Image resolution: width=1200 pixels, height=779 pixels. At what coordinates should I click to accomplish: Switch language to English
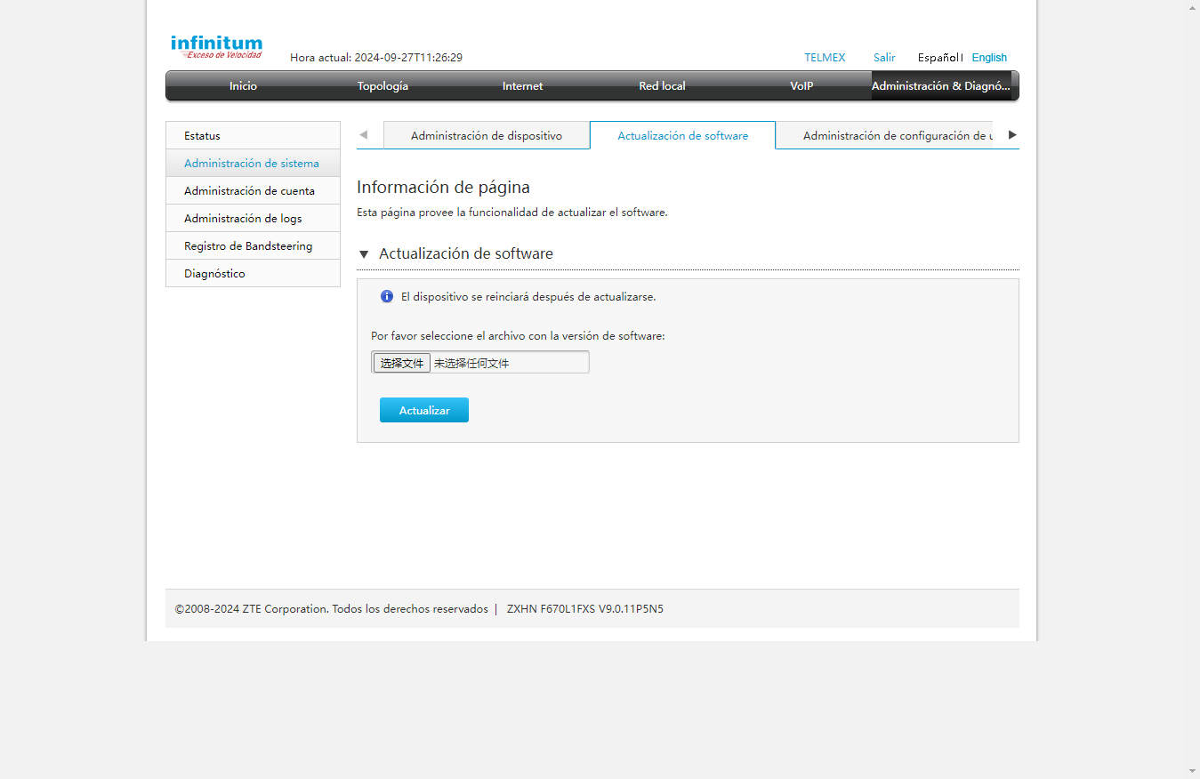coord(989,58)
